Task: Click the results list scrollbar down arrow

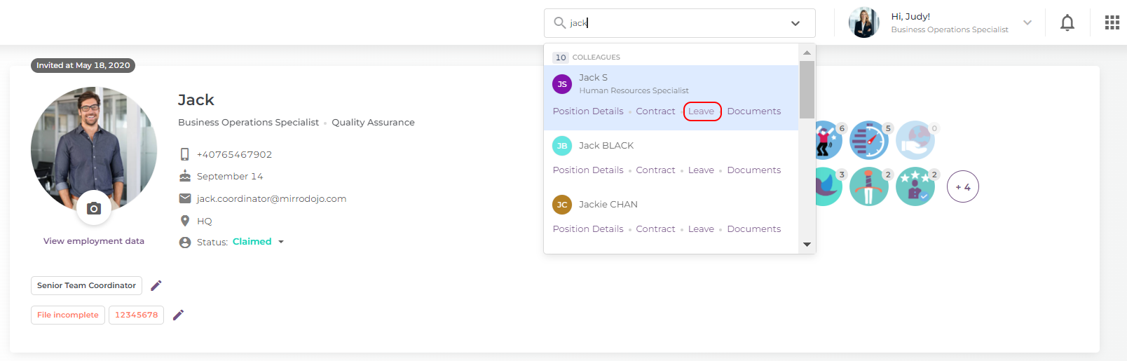Action: click(x=807, y=245)
